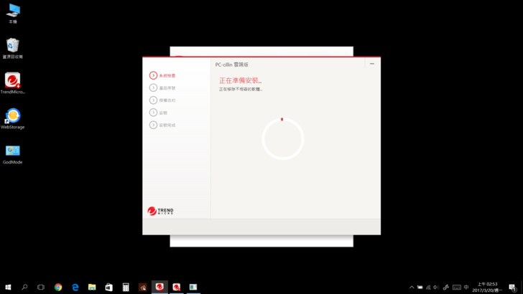Click the Trend Micro logo in installer

[x=160, y=211]
